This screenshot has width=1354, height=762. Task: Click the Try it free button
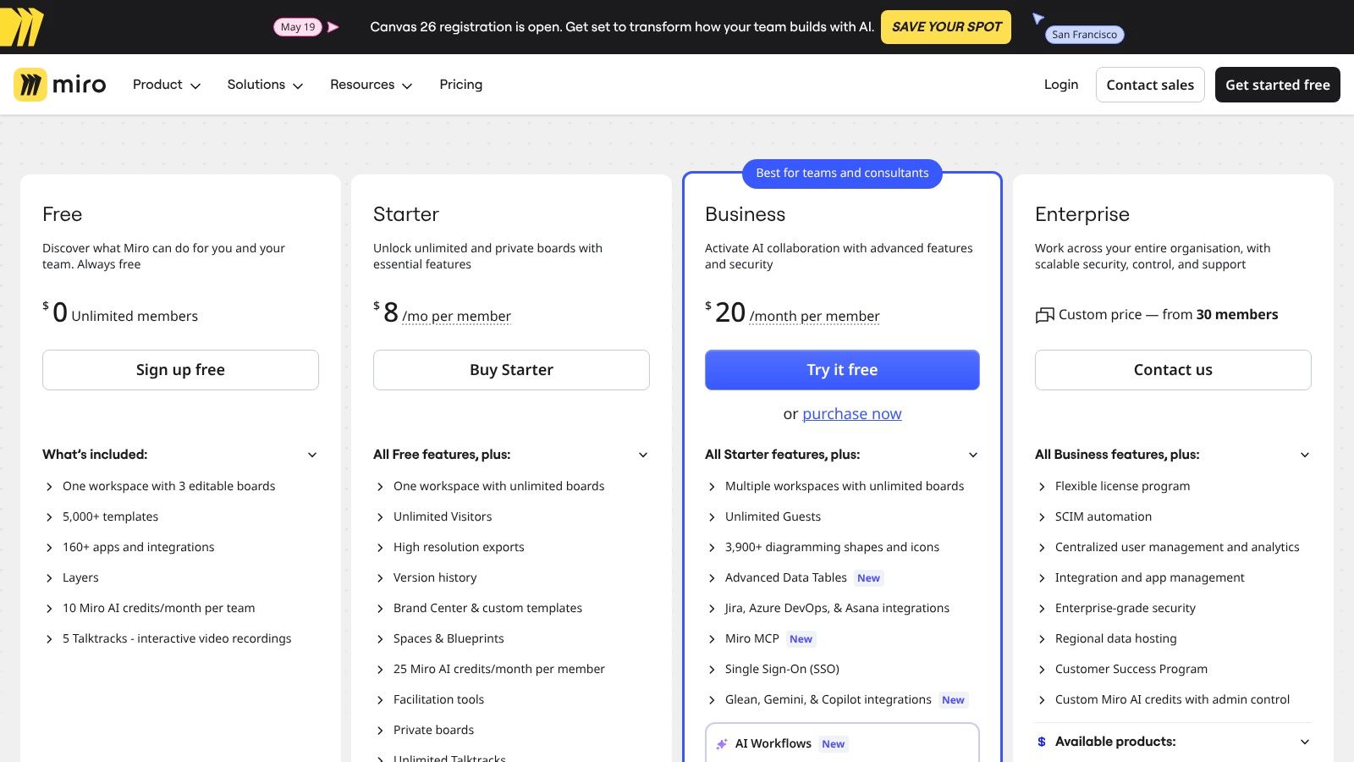[842, 370]
